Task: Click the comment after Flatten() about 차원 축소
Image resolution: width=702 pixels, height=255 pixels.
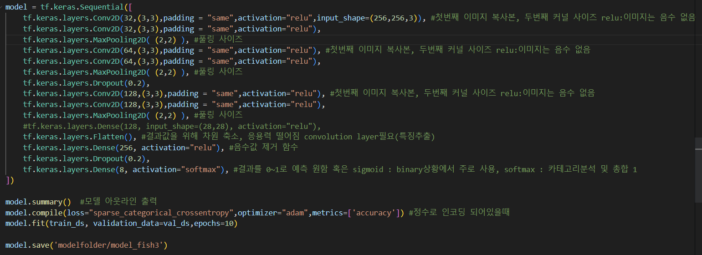Action: [x=288, y=137]
